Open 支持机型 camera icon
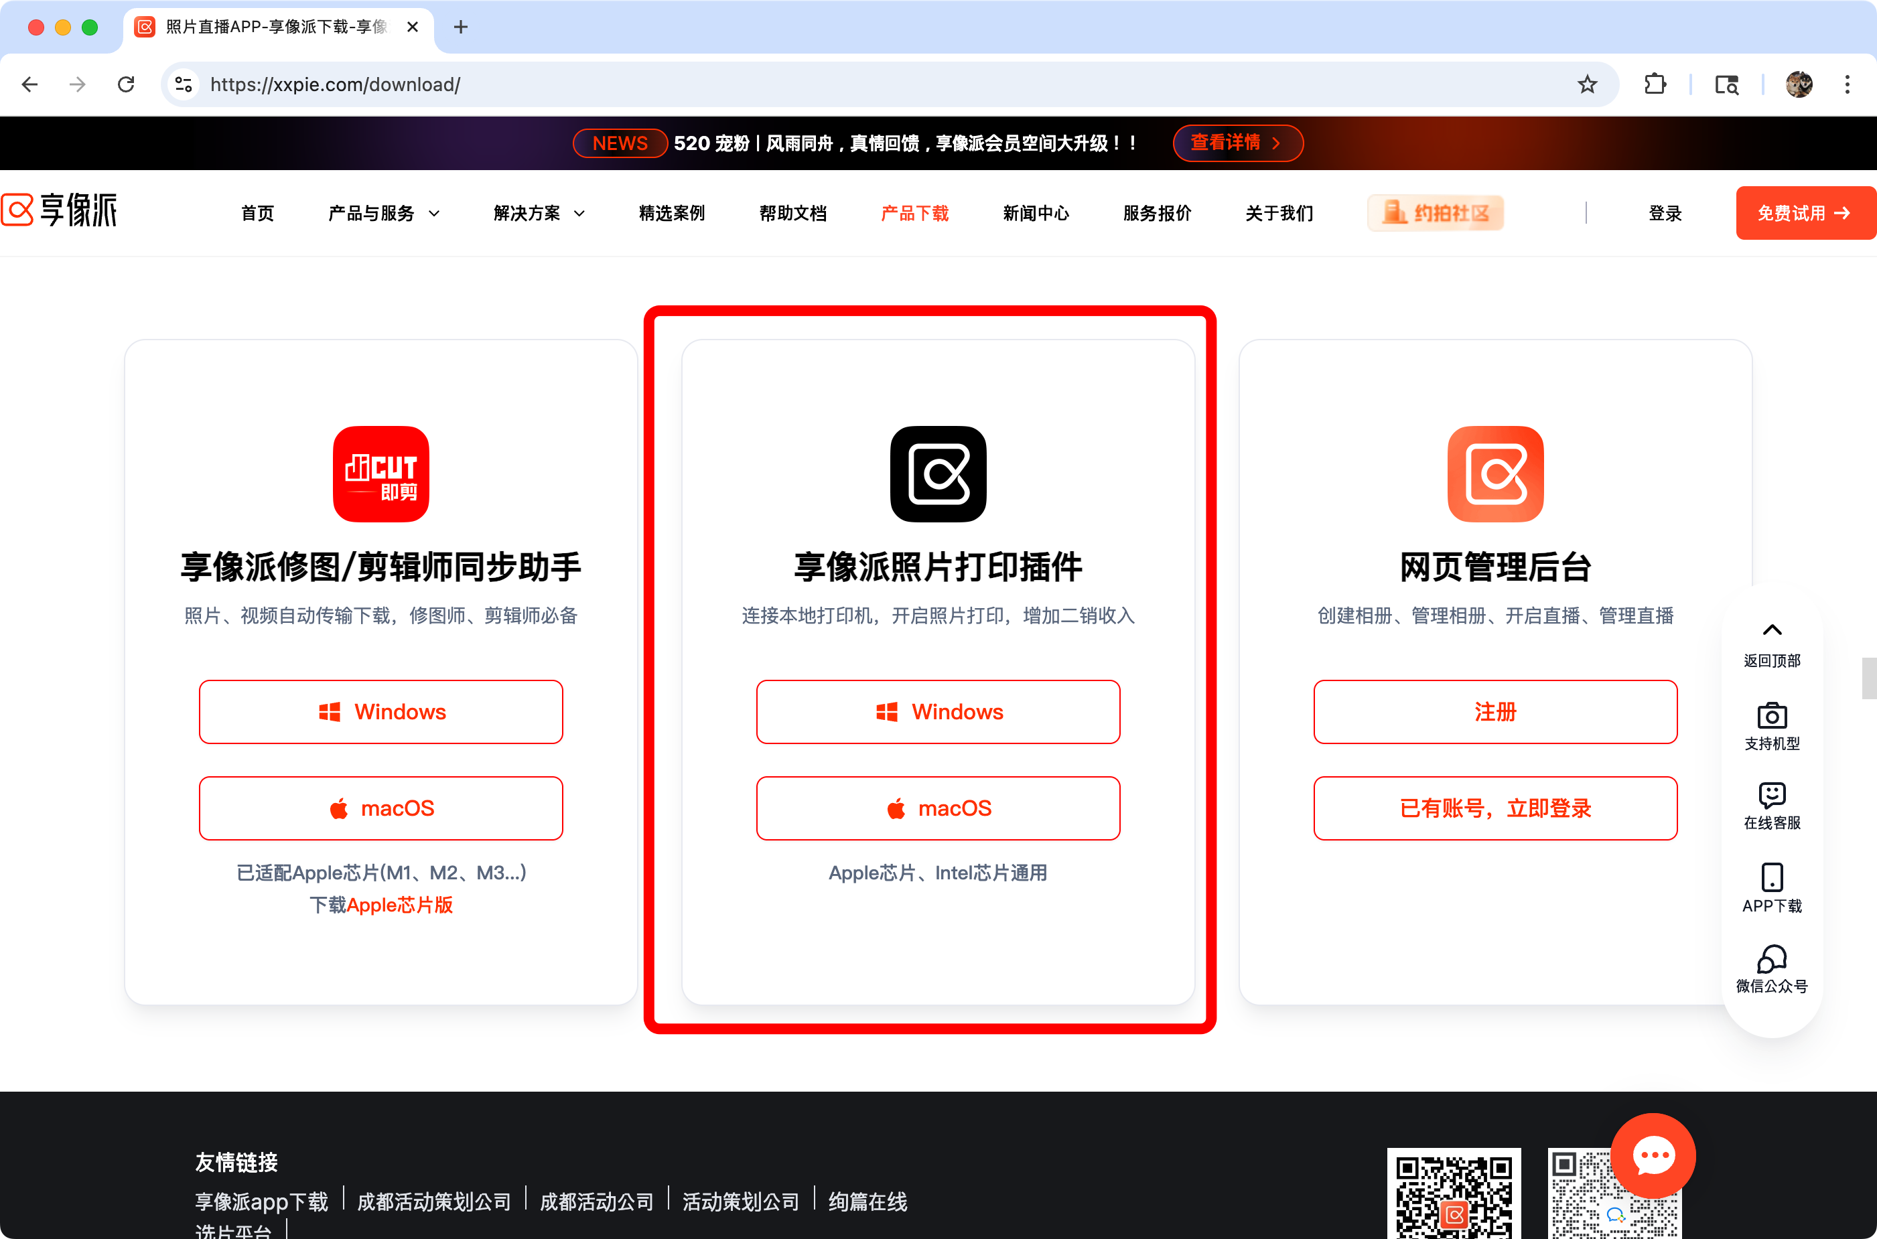Screen dimensions: 1877x1239 pyautogui.click(x=1772, y=715)
